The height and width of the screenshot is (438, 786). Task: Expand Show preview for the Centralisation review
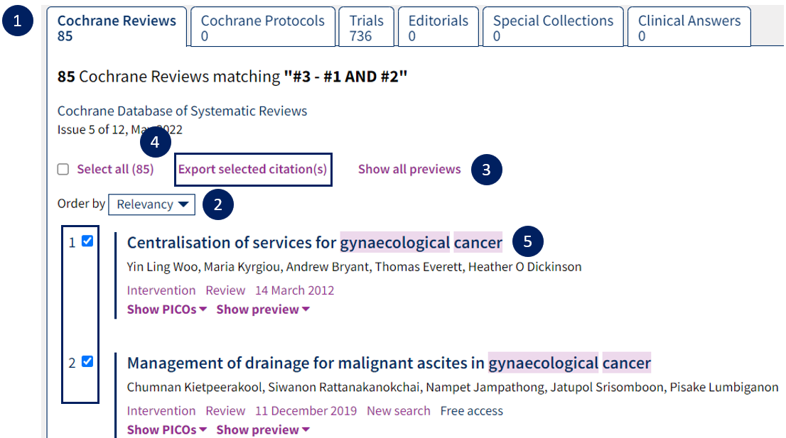coord(263,310)
